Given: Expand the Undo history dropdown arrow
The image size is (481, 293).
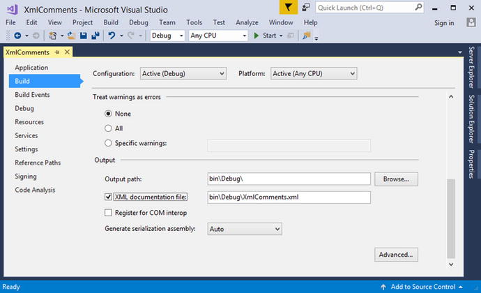Looking at the screenshot, I should coord(121,36).
